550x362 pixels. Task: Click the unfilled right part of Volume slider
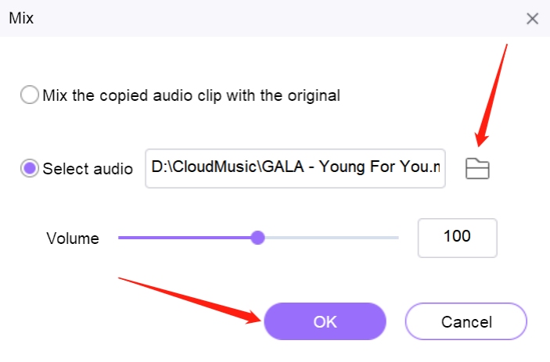pyautogui.click(x=332, y=238)
